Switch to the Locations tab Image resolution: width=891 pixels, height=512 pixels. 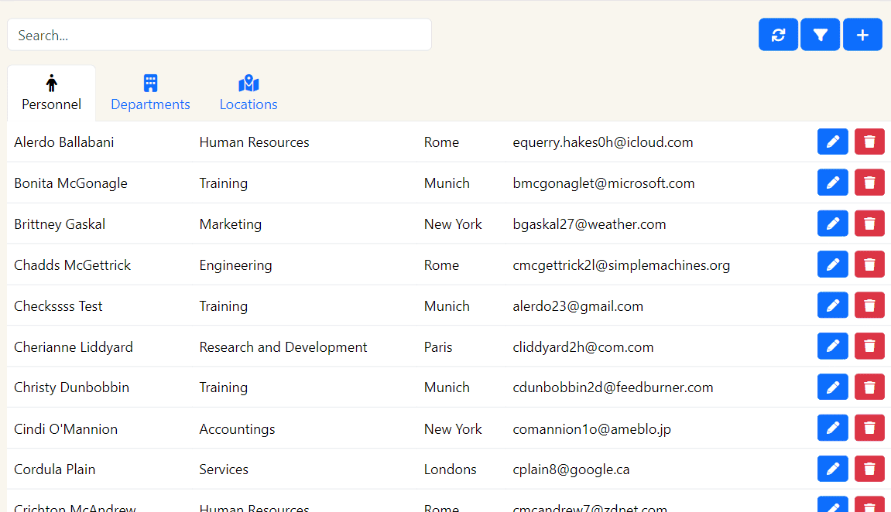(x=248, y=94)
